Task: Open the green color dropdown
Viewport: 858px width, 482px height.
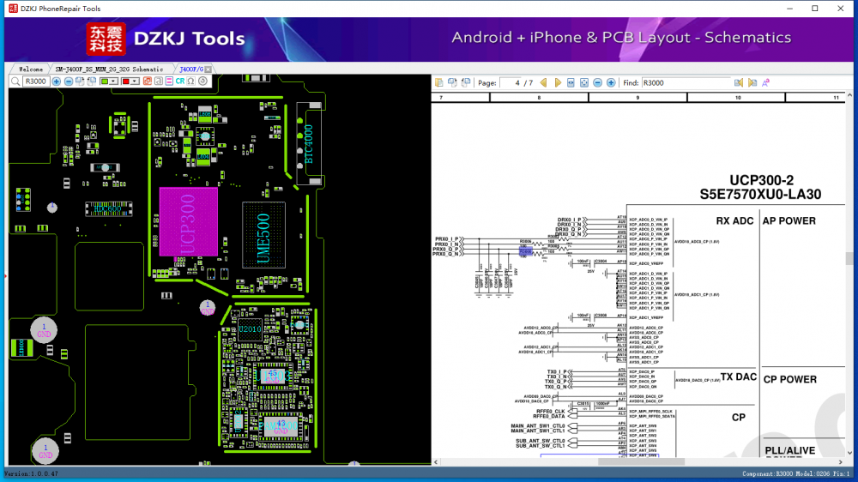Action: click(x=109, y=81)
